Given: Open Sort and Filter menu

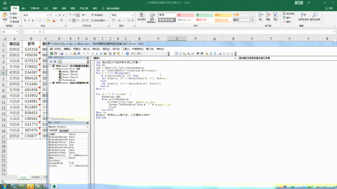Looking at the screenshot, I should point(303,17).
